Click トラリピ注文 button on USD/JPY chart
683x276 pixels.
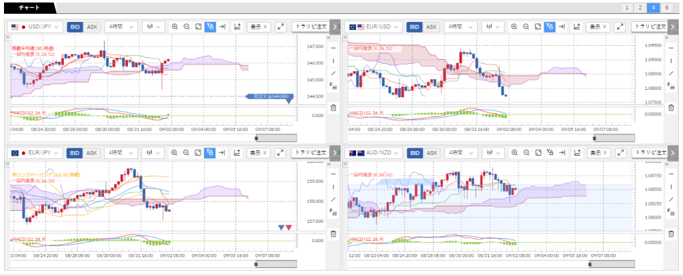[x=311, y=27]
